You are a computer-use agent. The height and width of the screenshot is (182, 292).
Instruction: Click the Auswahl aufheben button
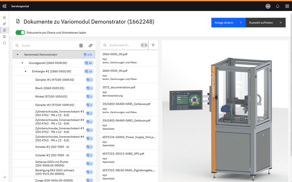[x=266, y=23]
